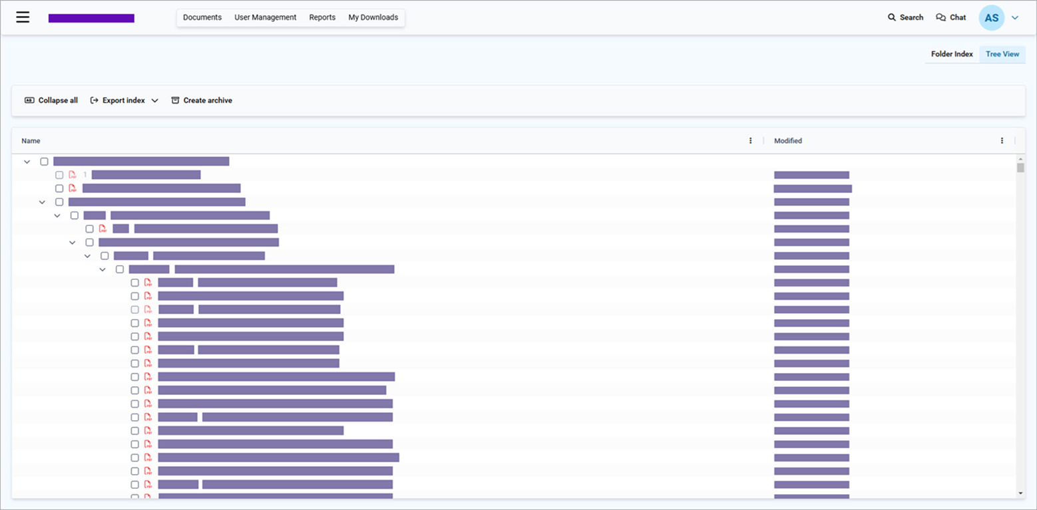1037x510 pixels.
Task: Open the hamburger main menu
Action: [x=23, y=17]
